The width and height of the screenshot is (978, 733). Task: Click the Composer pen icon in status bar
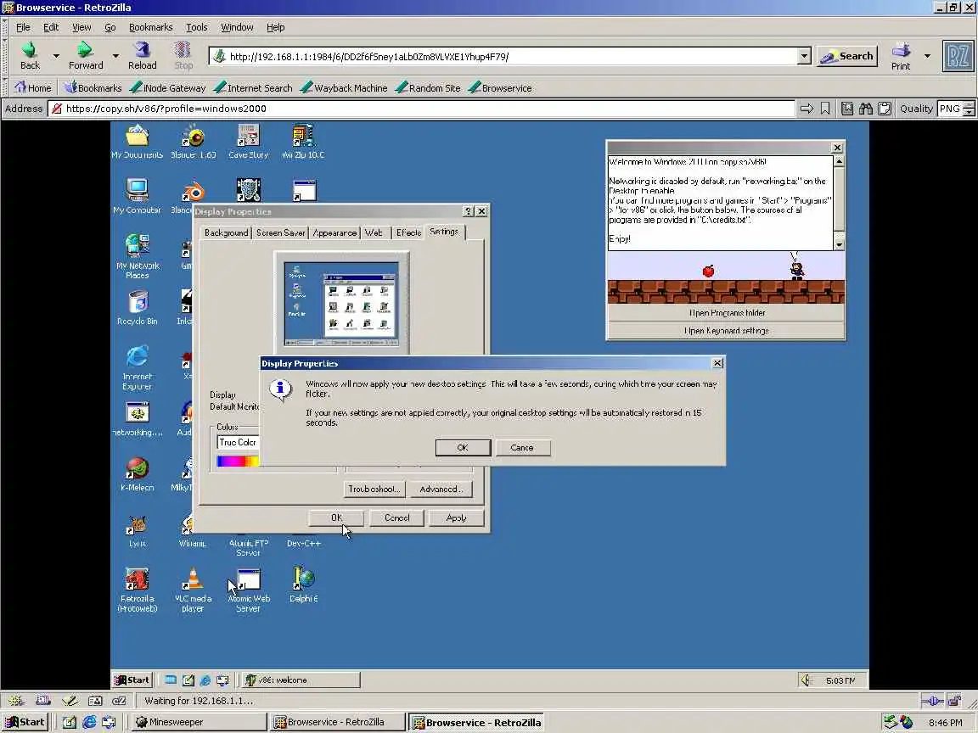coord(70,701)
